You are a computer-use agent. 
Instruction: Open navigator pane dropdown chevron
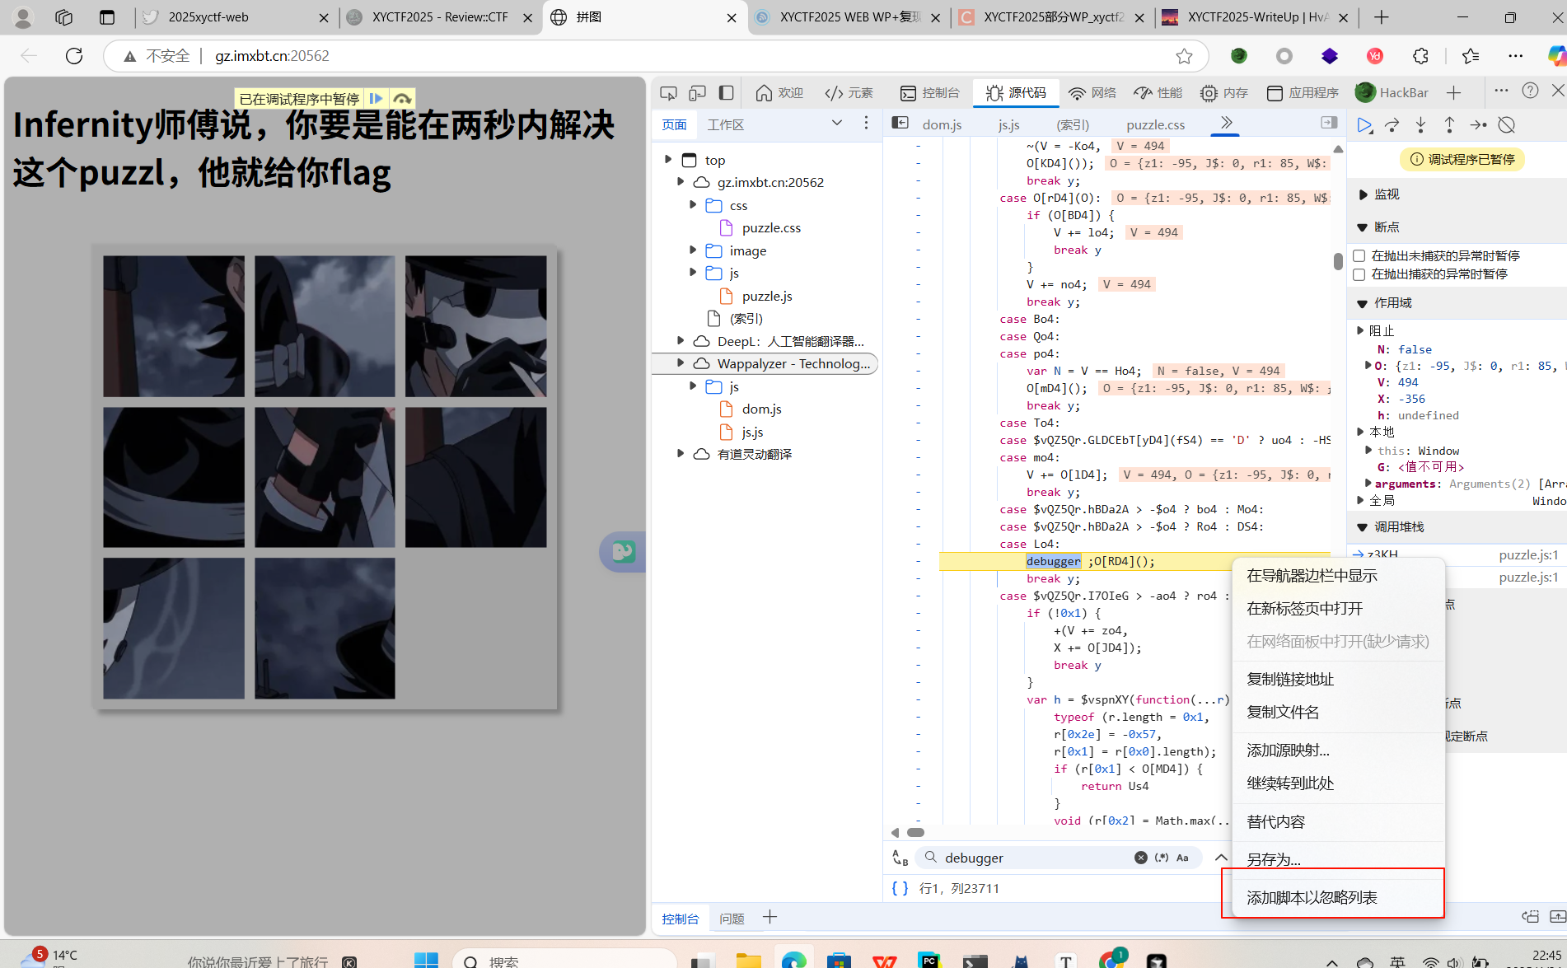[x=837, y=123]
